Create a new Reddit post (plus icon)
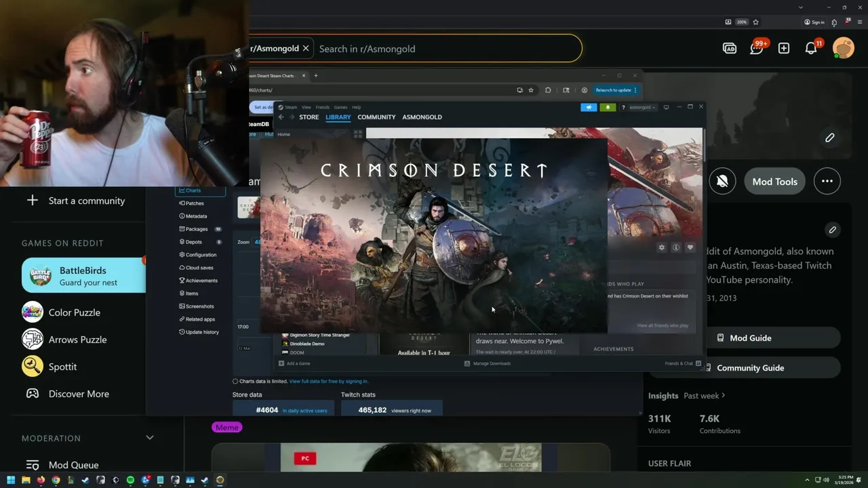The image size is (868, 488). click(784, 48)
